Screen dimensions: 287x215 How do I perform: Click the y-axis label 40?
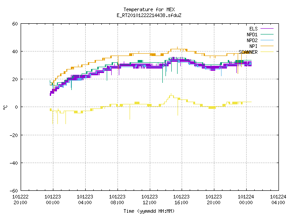coord(15,52)
